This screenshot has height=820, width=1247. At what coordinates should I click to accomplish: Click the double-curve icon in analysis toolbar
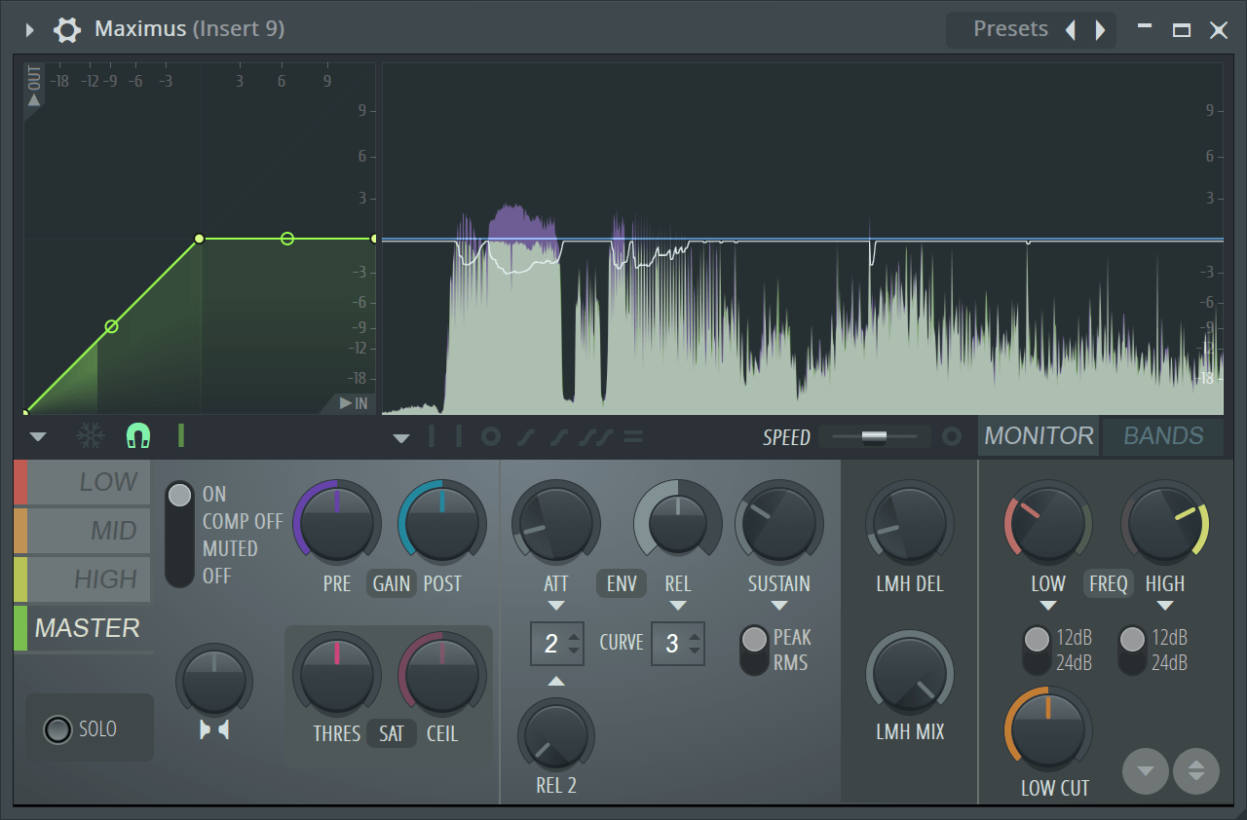point(593,437)
